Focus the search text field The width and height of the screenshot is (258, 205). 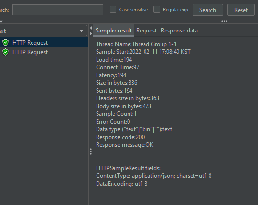(58, 10)
